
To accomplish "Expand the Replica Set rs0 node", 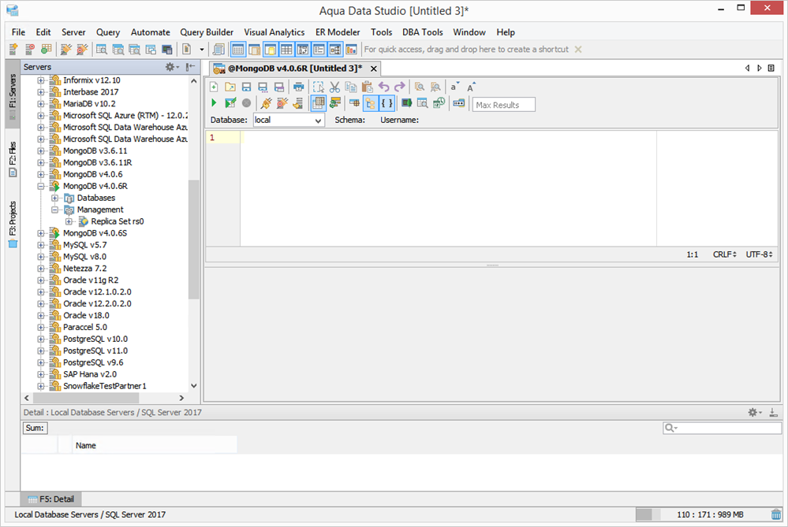I will point(69,222).
